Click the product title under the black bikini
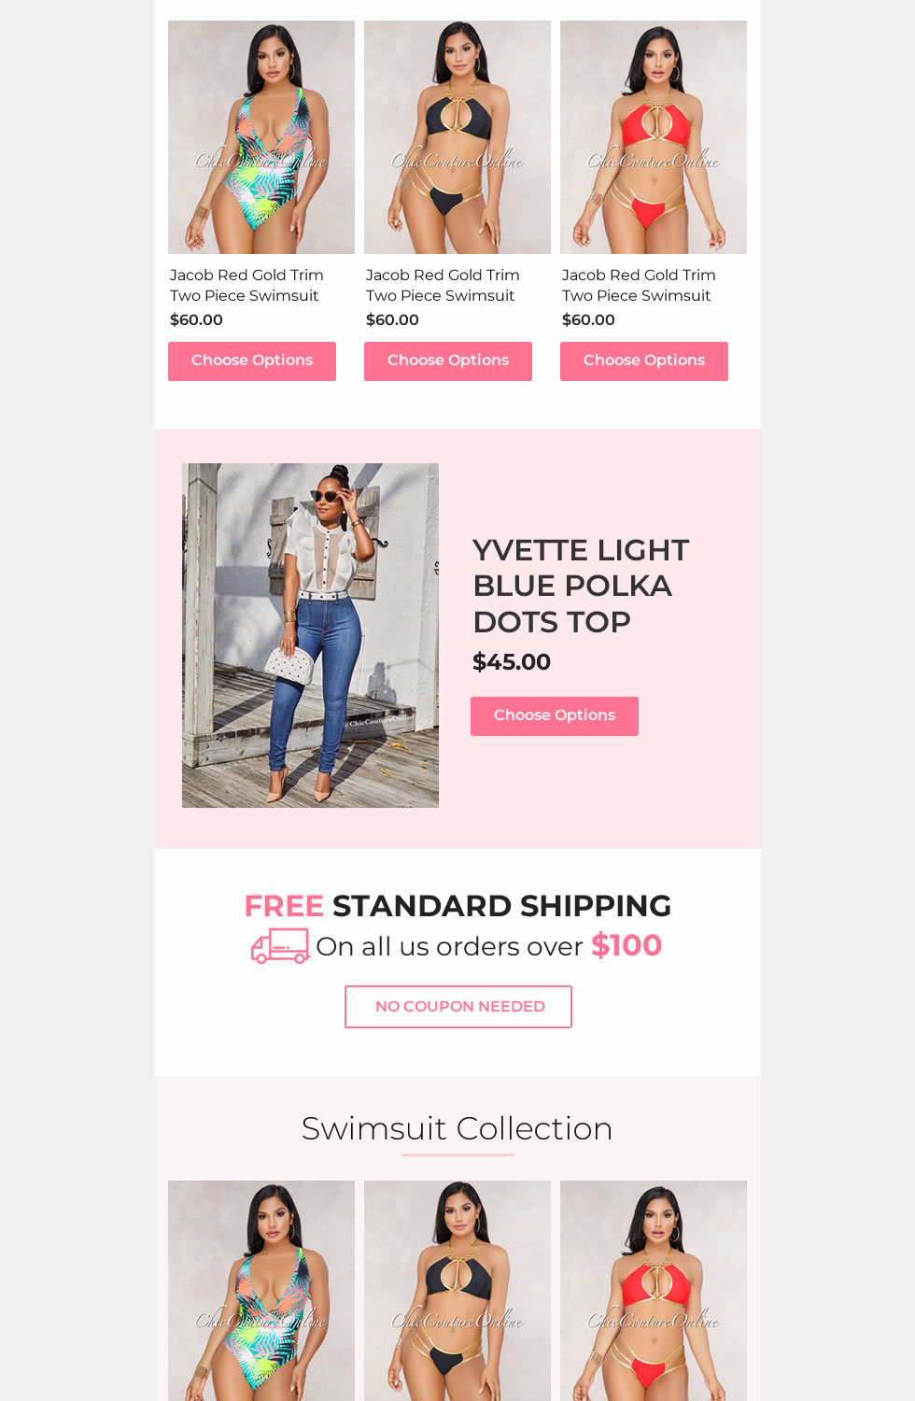Viewport: 915px width, 1401px height. click(x=443, y=285)
